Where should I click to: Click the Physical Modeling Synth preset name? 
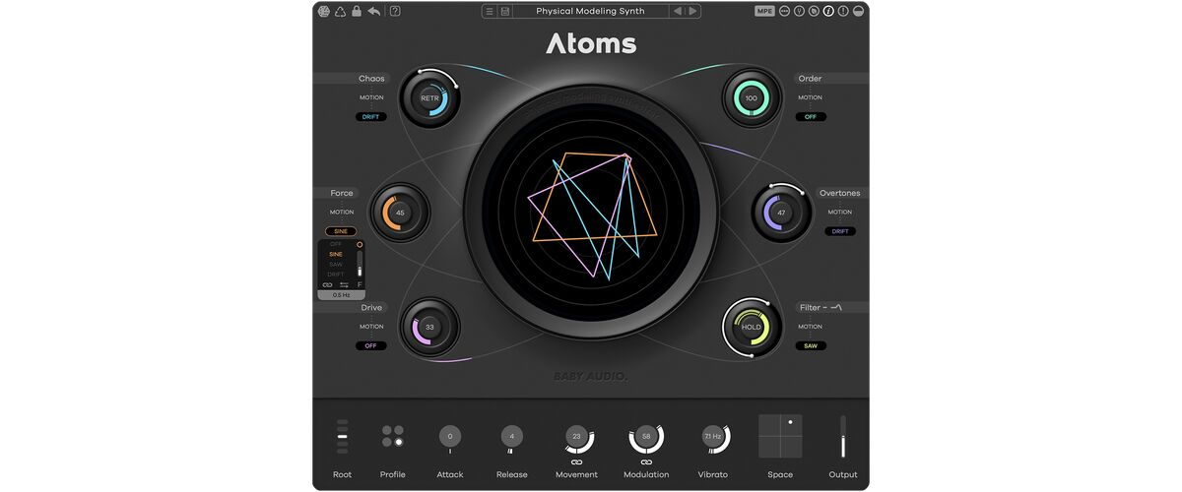tap(590, 12)
